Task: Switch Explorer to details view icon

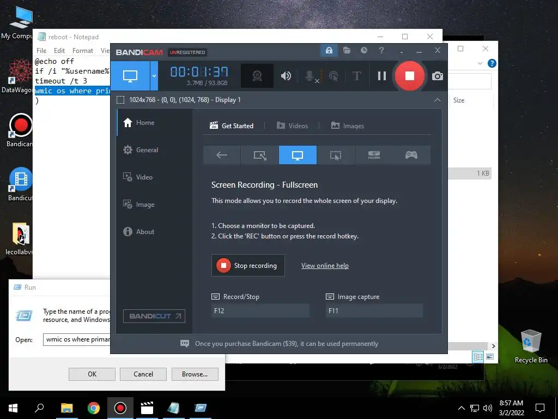Action: tap(478, 357)
